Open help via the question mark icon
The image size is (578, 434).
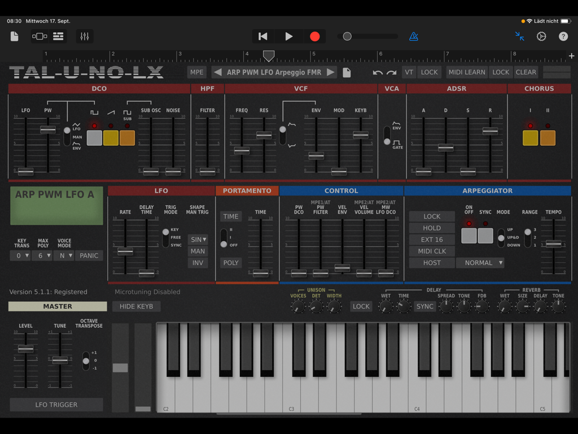point(563,36)
